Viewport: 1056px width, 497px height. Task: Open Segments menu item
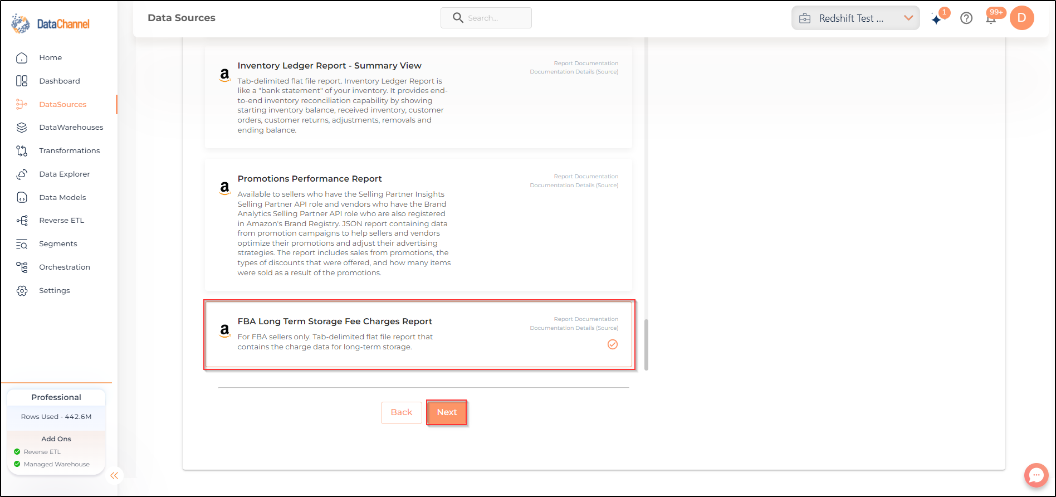tap(58, 244)
